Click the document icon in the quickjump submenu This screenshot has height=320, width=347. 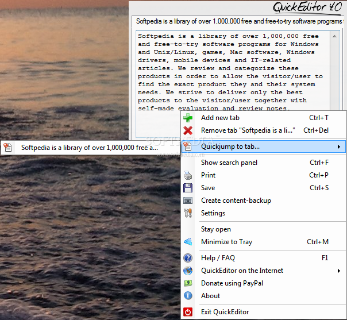[7, 148]
